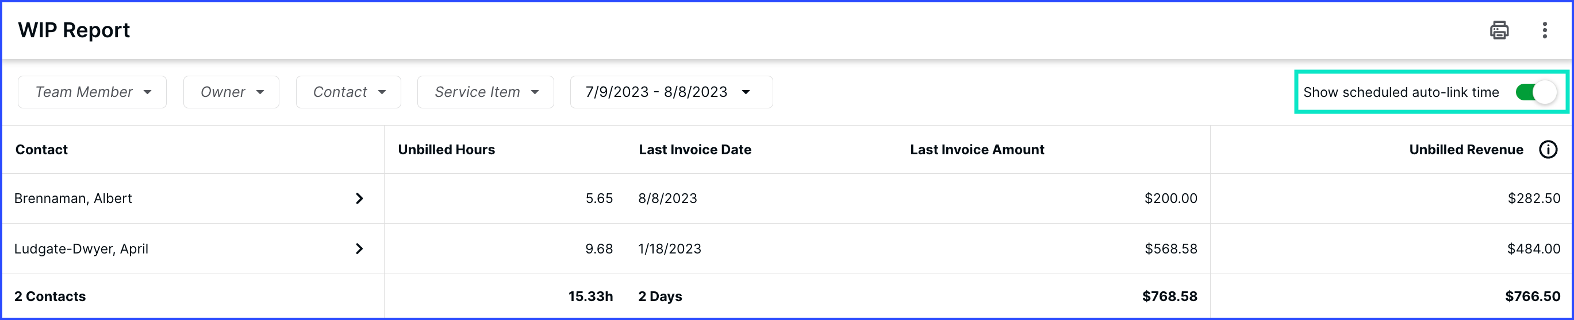Select the Brennaman, Albert contact name
The width and height of the screenshot is (1574, 320).
click(x=72, y=198)
